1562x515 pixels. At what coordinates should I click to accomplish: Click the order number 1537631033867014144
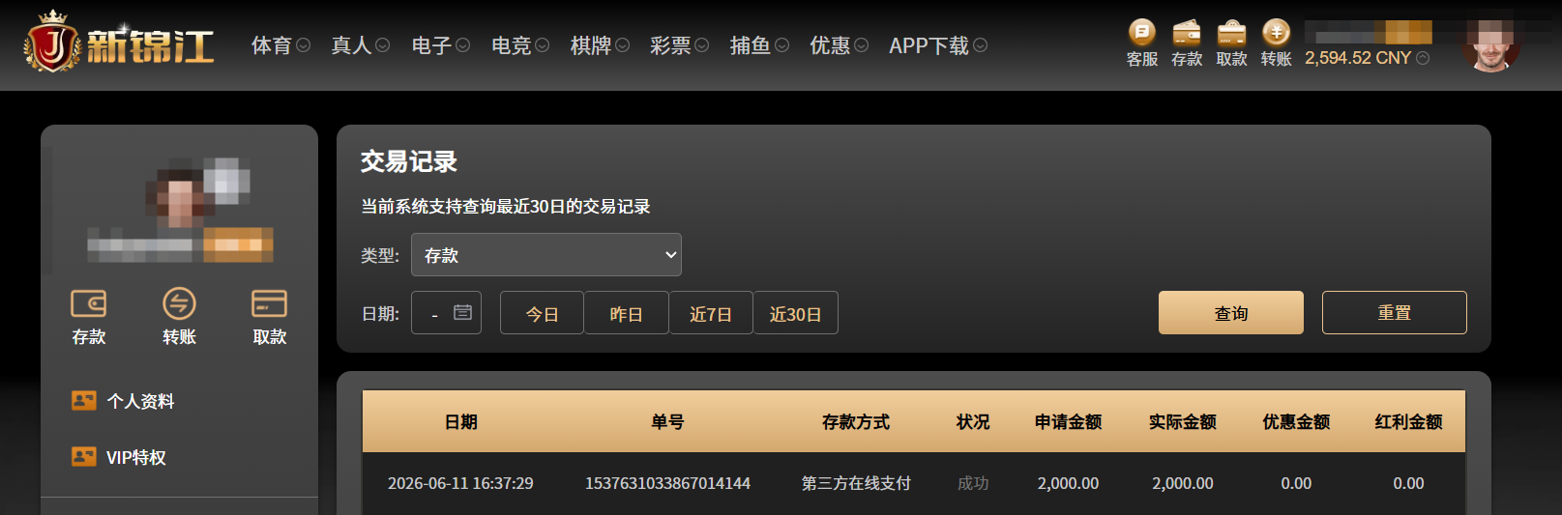coord(667,483)
